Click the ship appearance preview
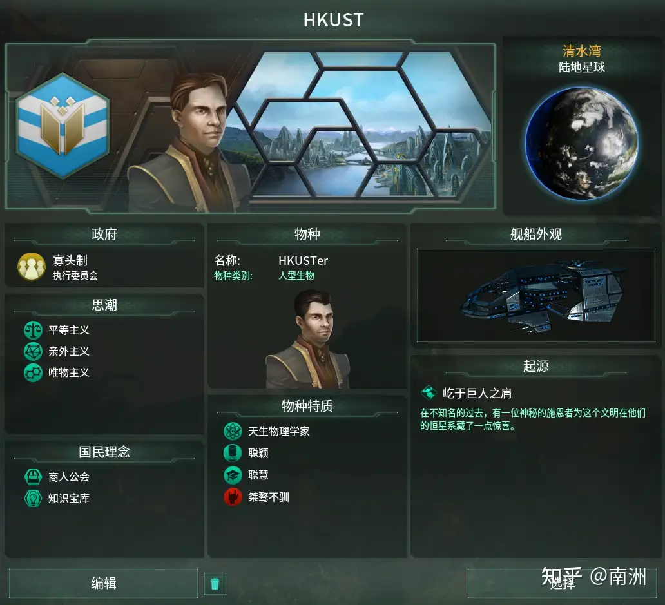The width and height of the screenshot is (665, 605). tap(536, 296)
